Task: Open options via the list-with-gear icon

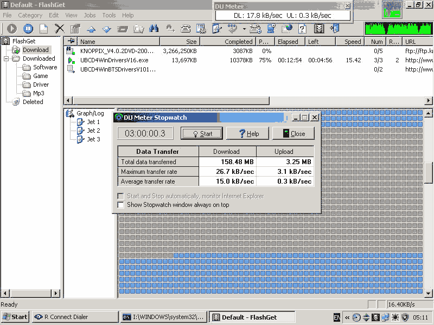Action: pyautogui.click(x=201, y=29)
